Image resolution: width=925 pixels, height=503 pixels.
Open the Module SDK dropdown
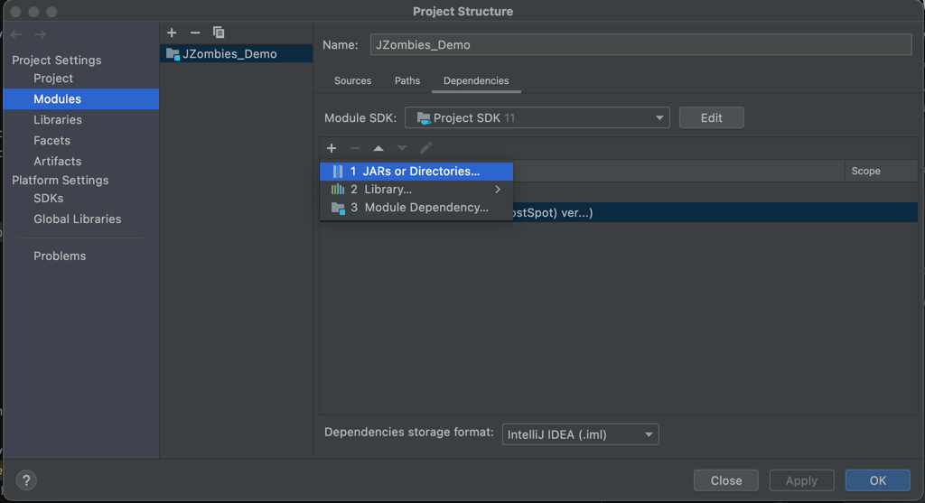click(x=537, y=118)
